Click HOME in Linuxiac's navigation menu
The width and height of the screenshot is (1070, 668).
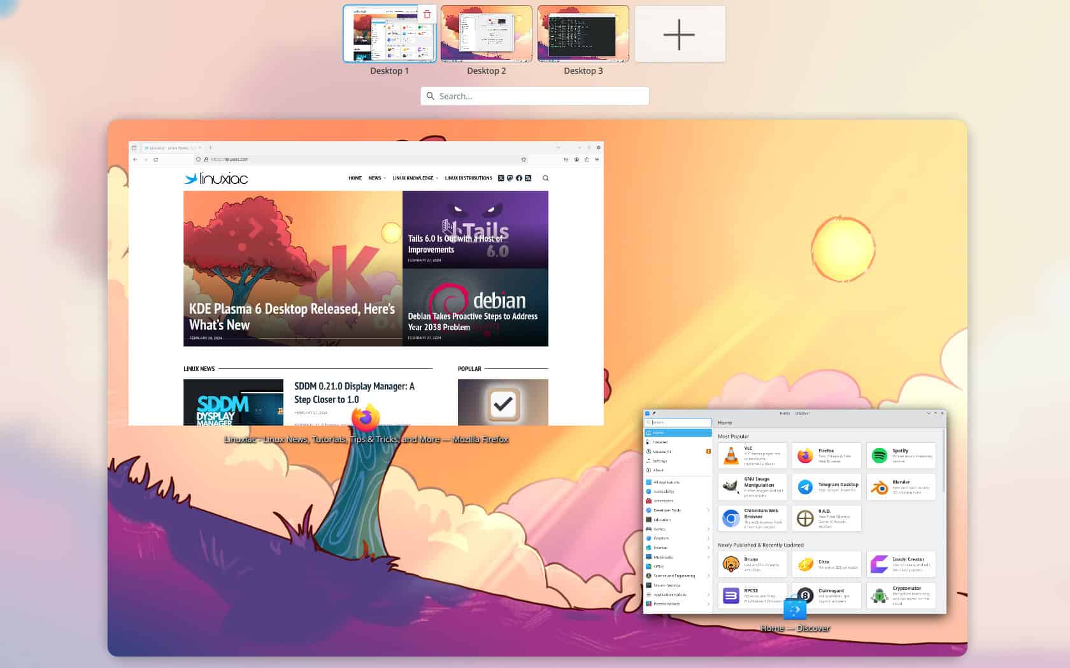point(355,178)
